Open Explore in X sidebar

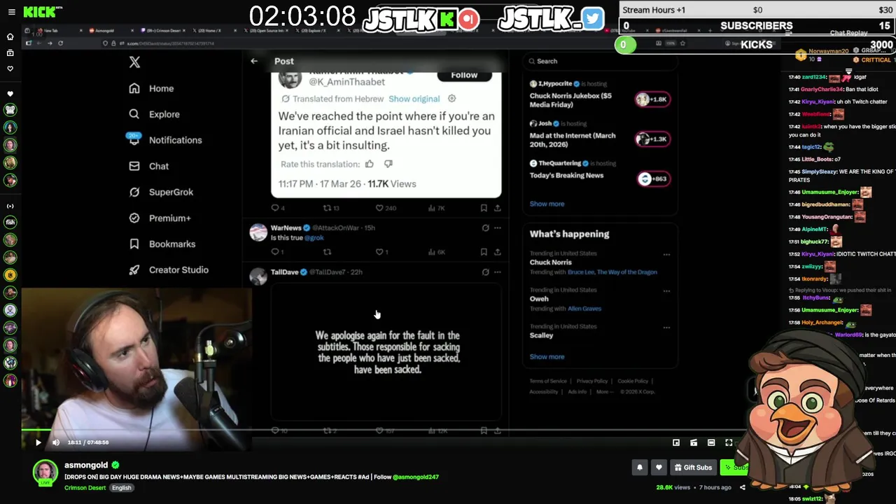point(155,114)
